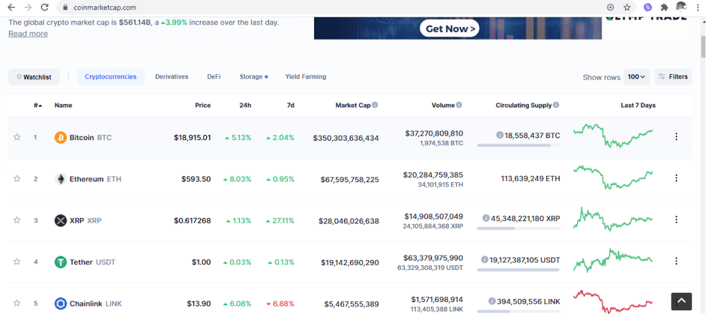Click the scroll-to-top arrow button

(x=682, y=301)
